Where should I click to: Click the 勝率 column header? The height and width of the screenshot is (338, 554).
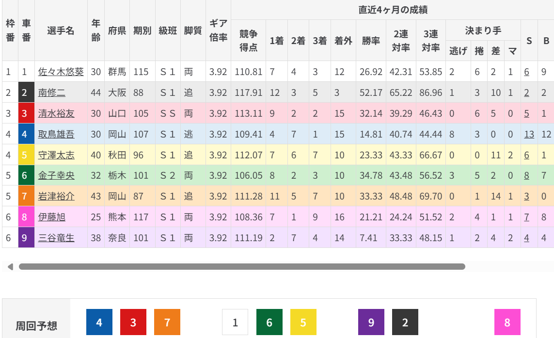[371, 41]
